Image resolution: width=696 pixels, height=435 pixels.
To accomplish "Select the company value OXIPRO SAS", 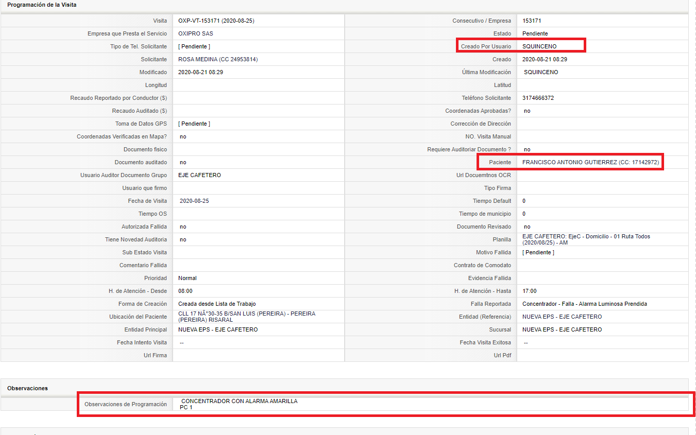I will (x=196, y=33).
